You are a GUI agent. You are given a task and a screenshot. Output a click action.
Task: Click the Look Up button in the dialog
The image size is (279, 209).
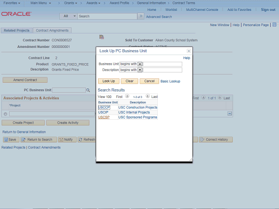click(109, 81)
